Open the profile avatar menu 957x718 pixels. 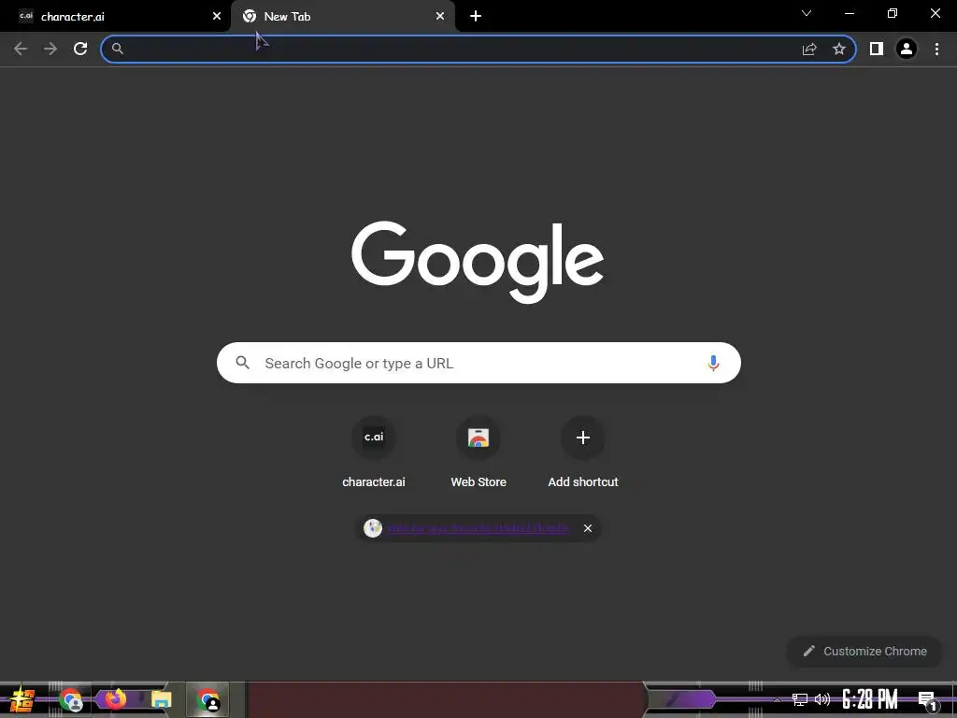pos(907,49)
